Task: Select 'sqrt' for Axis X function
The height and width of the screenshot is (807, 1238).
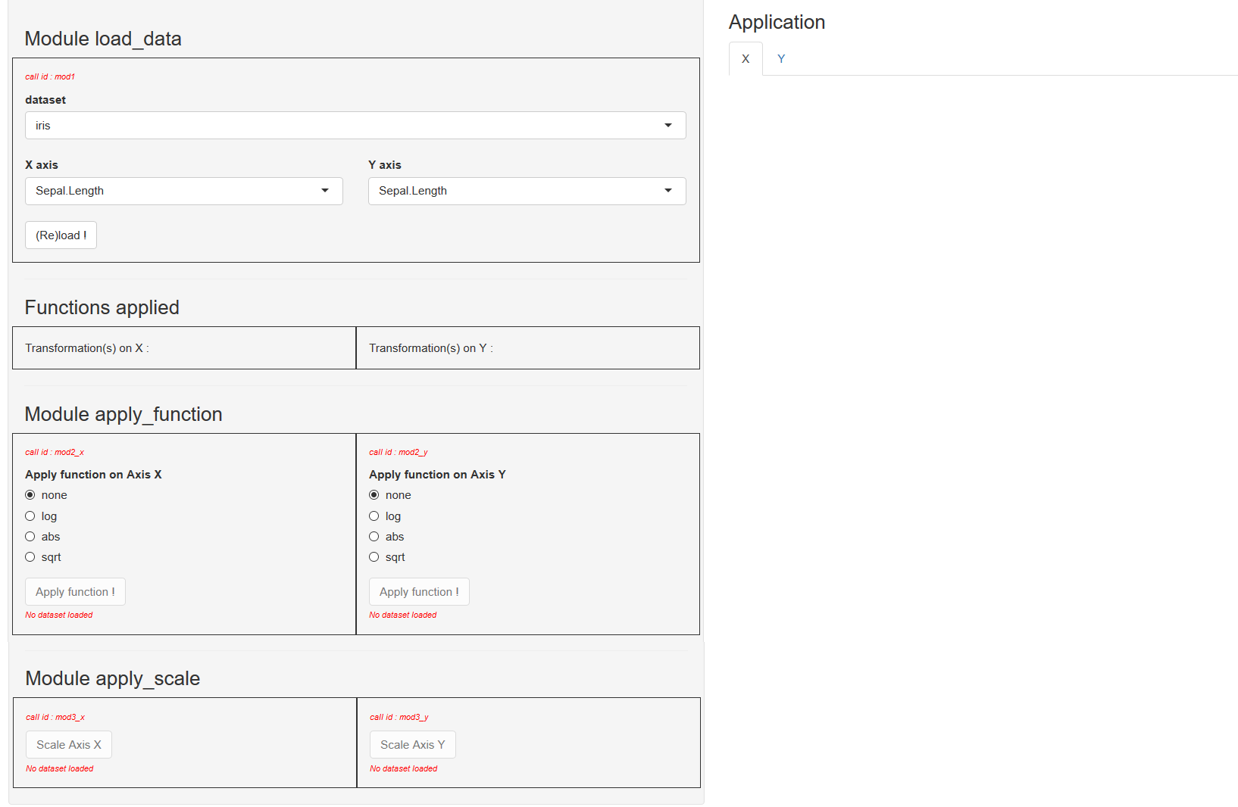Action: click(30, 557)
